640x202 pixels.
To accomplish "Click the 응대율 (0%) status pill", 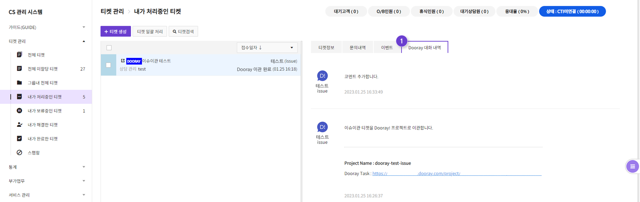I will pyautogui.click(x=517, y=11).
